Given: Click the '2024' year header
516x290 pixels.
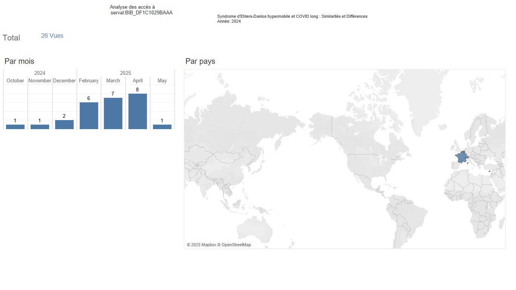Looking at the screenshot, I should pos(40,73).
